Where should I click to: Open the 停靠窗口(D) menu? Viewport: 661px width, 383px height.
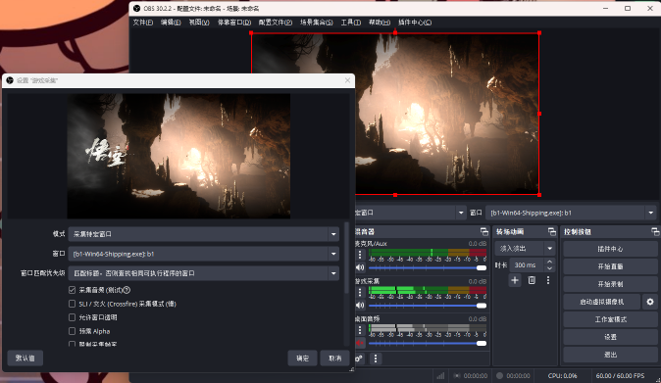pos(234,23)
